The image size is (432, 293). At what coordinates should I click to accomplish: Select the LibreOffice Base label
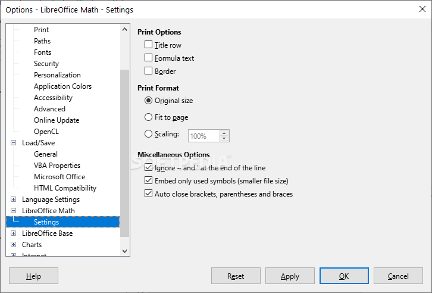click(48, 233)
